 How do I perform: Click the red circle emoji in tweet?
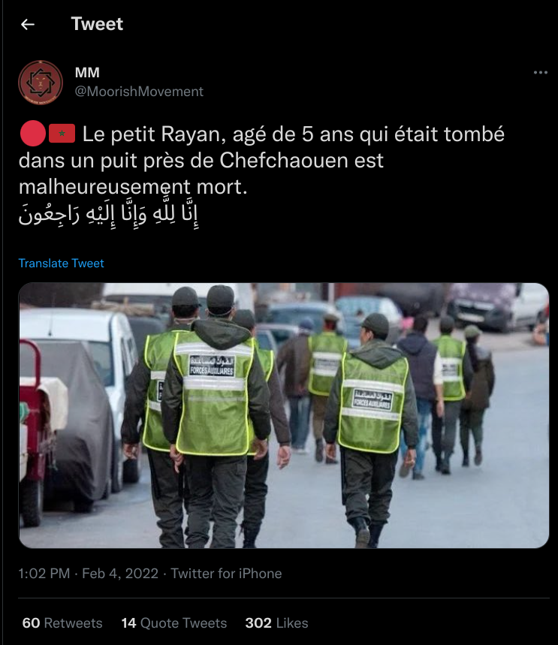tap(33, 134)
